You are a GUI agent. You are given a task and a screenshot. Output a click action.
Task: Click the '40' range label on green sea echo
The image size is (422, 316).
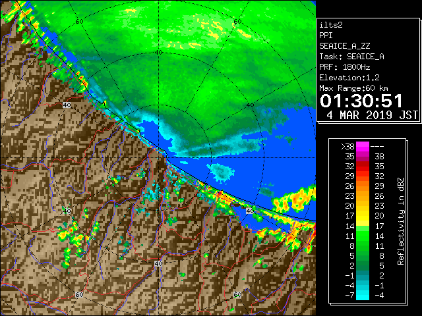click(x=158, y=53)
